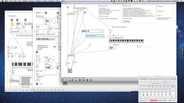Click the help pill button at the Quickrecord top right
This screenshot has width=184, height=103.
pos(173,79)
